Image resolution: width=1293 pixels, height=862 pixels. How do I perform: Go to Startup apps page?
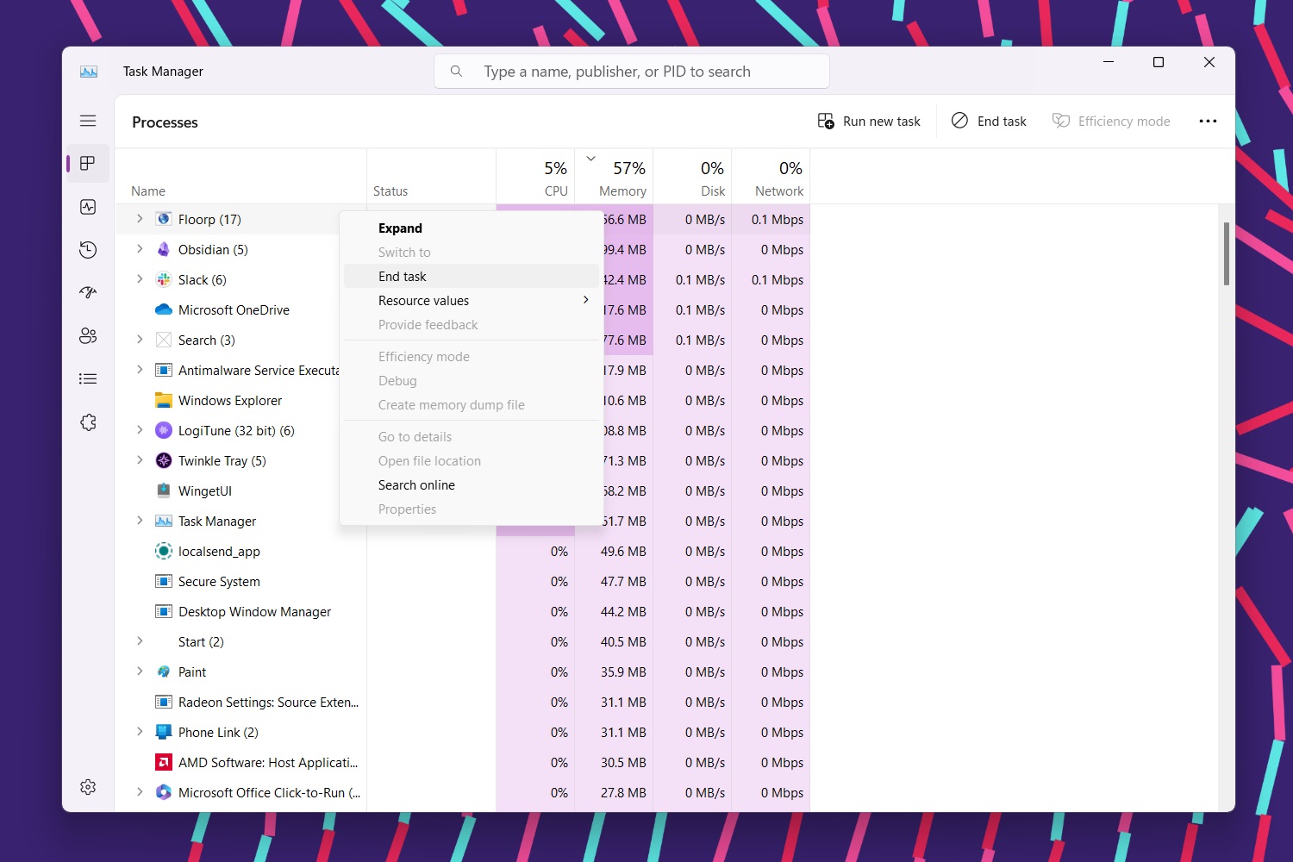(88, 293)
